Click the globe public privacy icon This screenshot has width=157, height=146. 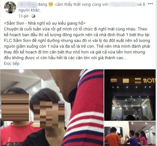coord(34,16)
